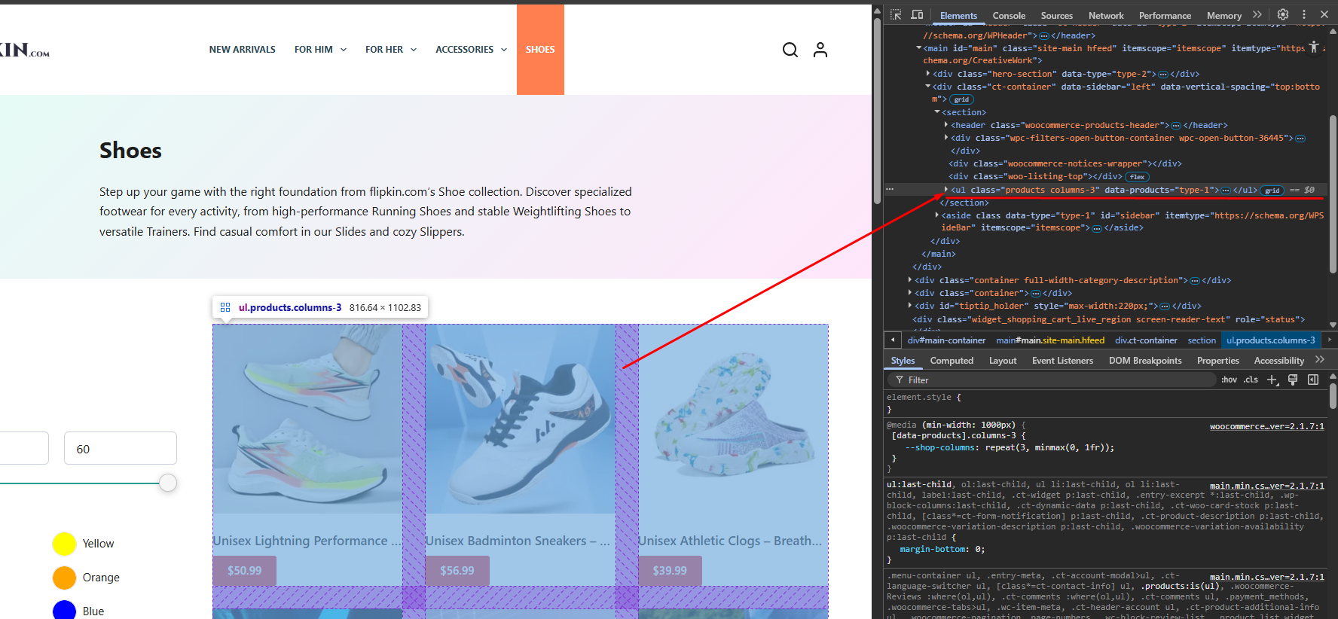Open the DevTools three-dot customize menu

(x=1304, y=14)
